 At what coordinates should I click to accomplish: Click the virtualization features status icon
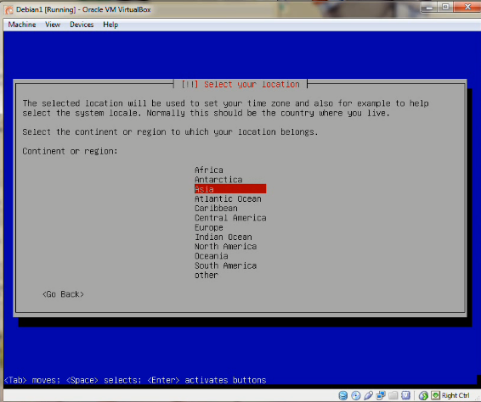coord(405,395)
